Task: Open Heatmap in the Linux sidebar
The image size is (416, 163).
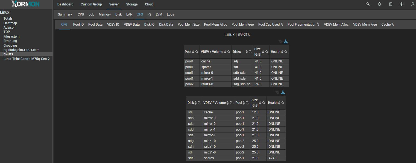Action: click(10, 23)
